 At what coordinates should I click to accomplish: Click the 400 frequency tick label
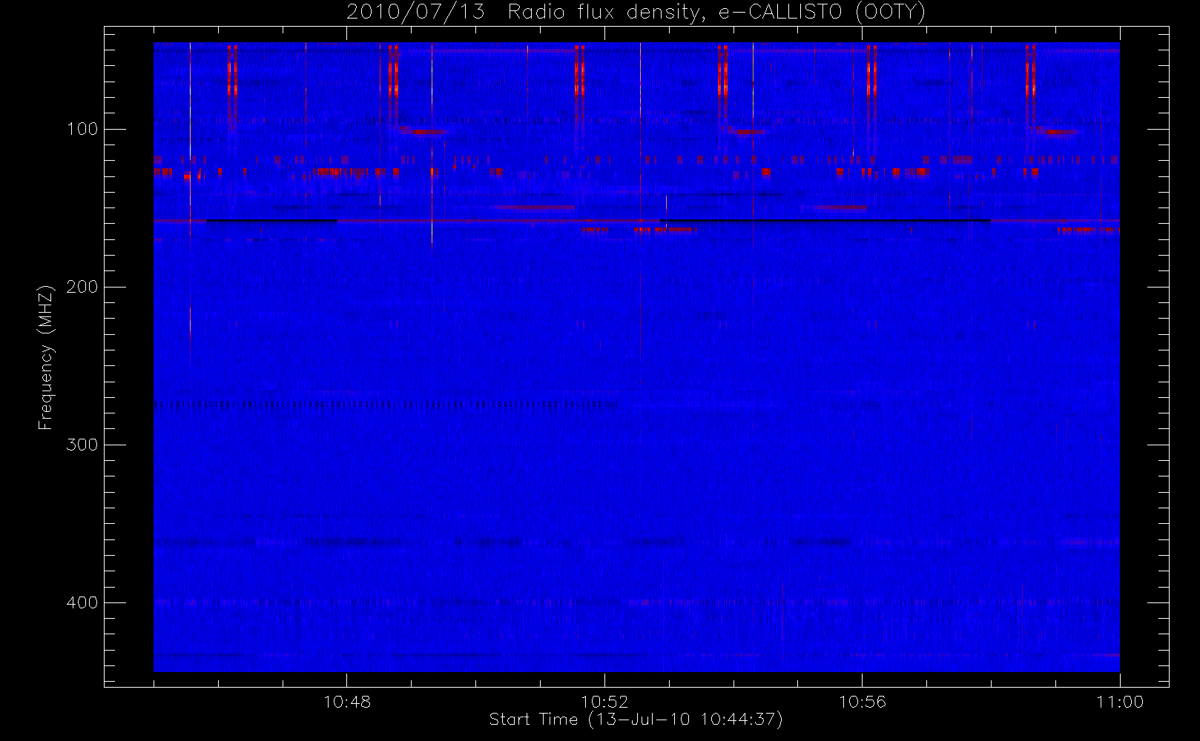pos(82,602)
